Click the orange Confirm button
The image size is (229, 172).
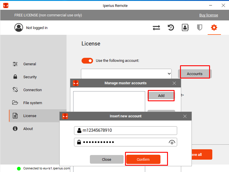point(143,159)
